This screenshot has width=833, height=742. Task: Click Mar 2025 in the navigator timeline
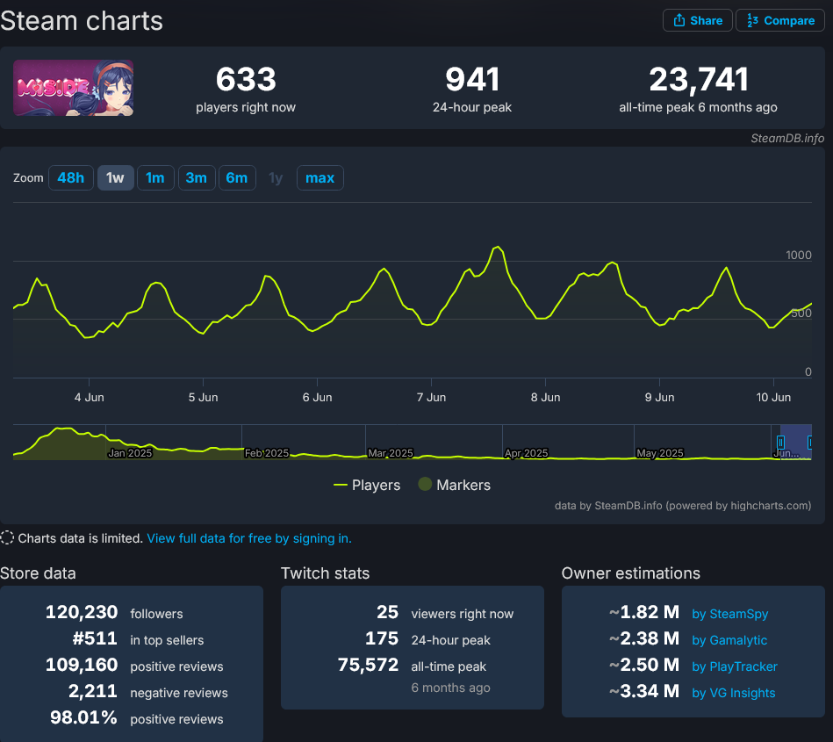coord(391,453)
